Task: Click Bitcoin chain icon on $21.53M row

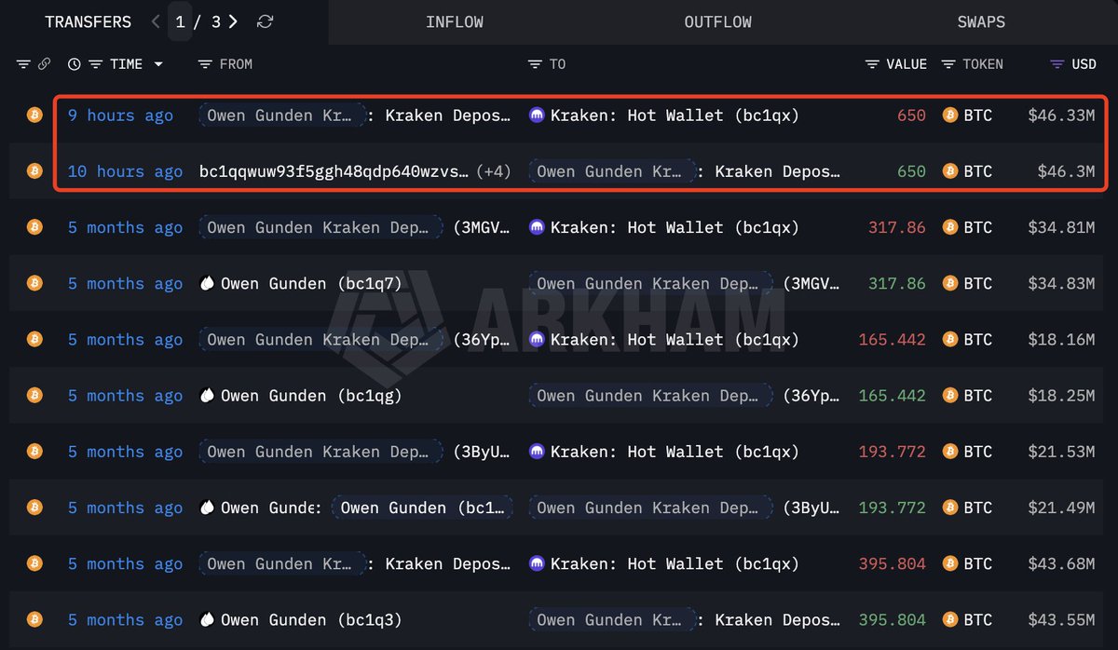Action: (34, 452)
